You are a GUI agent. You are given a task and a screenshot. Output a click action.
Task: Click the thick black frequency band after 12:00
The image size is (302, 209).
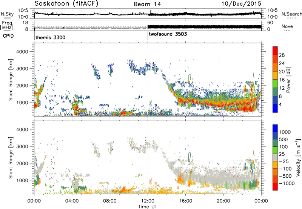pos(204,27)
